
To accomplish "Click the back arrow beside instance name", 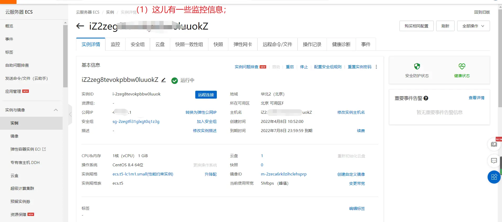I will coord(80,26).
